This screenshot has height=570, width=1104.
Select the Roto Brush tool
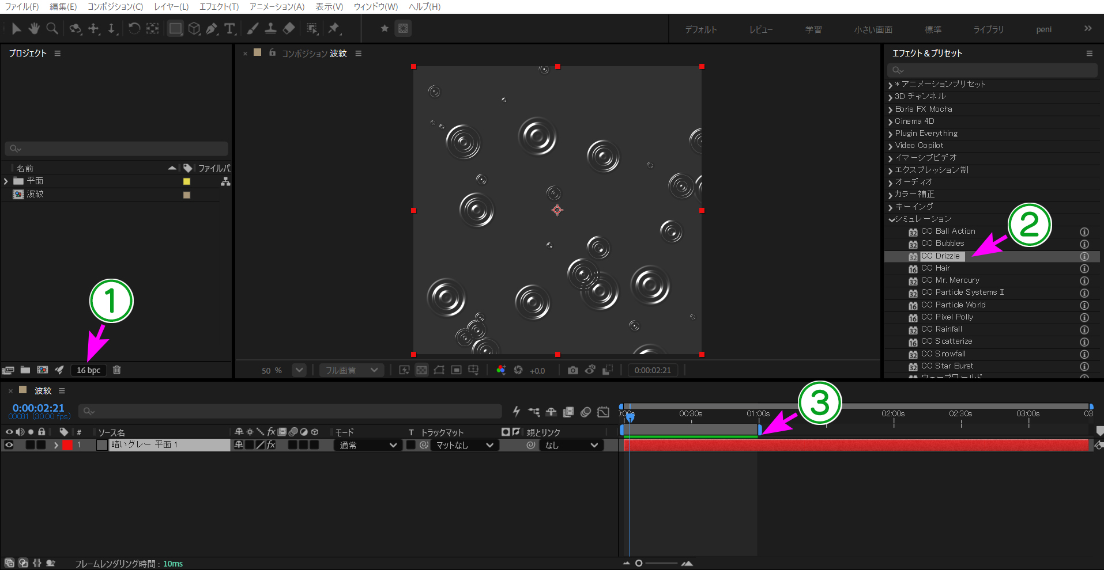click(312, 28)
